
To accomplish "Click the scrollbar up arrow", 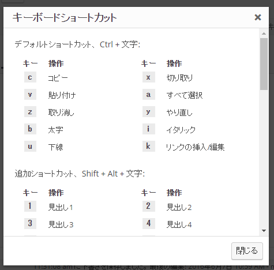I will (264, 33).
